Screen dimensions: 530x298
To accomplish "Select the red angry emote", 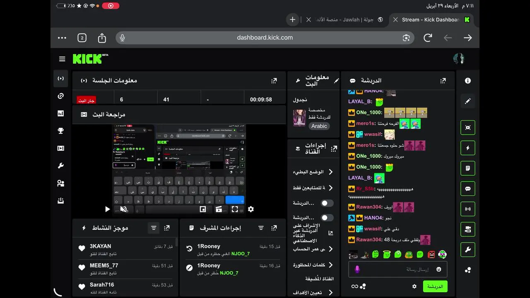I will pos(431,254).
